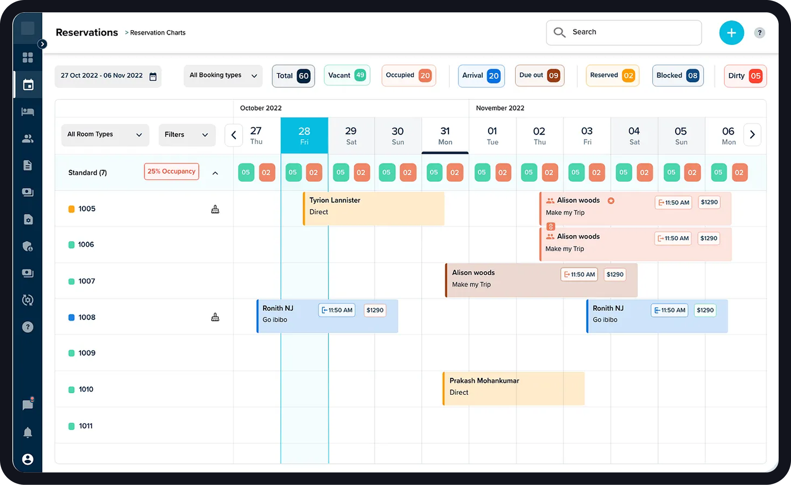
Task: Open the chat messages icon
Action: (x=28, y=405)
